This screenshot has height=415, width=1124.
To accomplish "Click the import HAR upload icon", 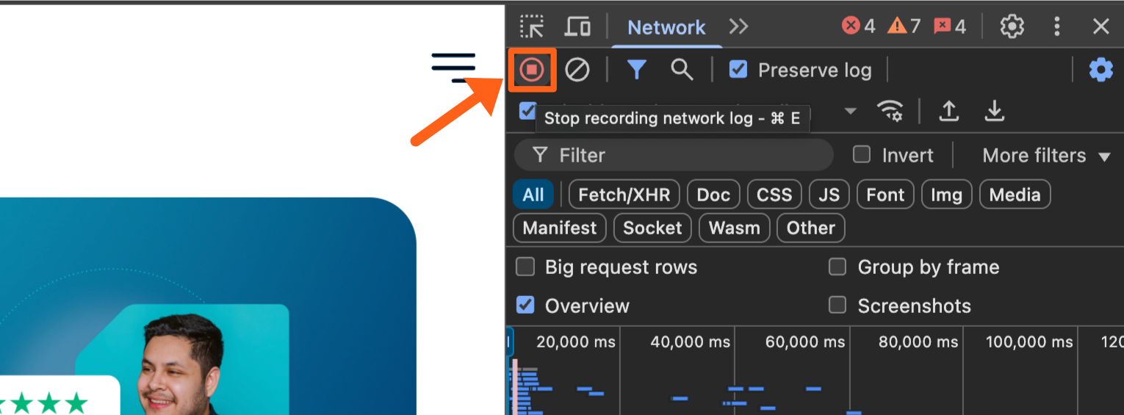I will point(948,111).
